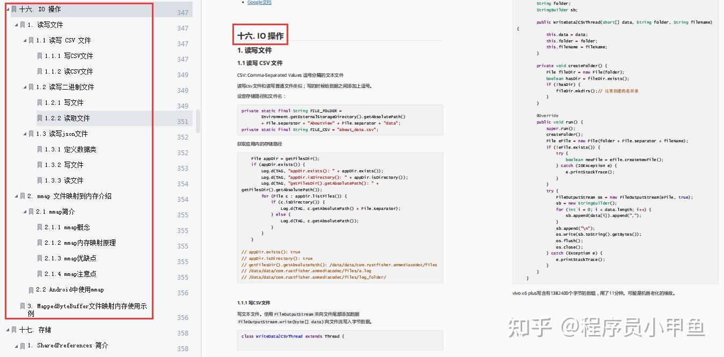Open bookmark 2.1.4 mmap注意点

click(x=70, y=274)
